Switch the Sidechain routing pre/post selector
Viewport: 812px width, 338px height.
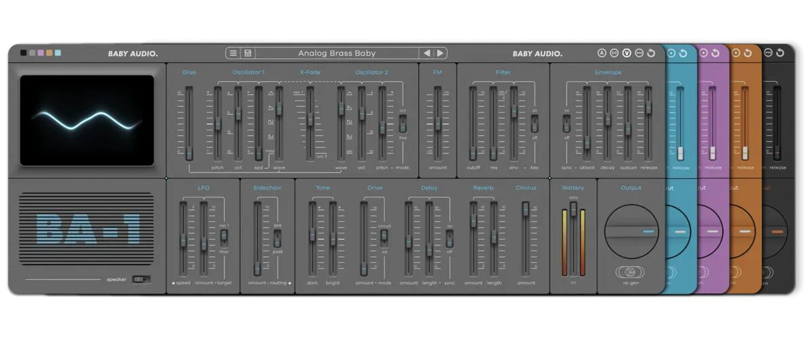click(277, 238)
